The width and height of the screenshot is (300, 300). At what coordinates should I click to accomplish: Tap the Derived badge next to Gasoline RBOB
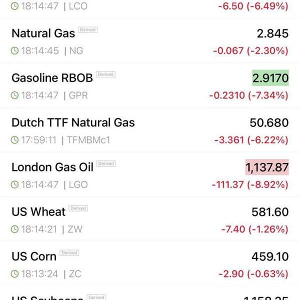(x=105, y=74)
